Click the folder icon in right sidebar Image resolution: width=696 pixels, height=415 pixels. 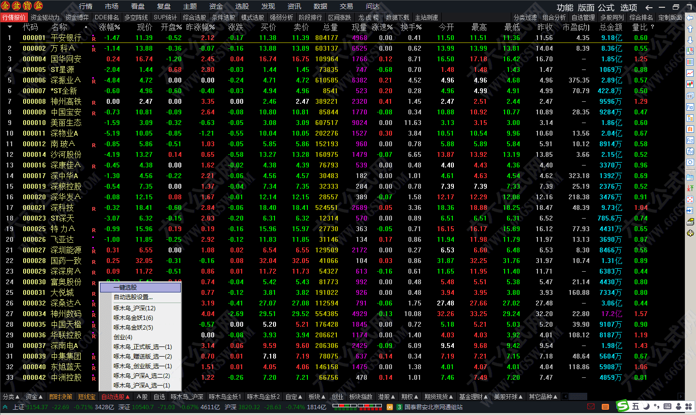(690, 177)
